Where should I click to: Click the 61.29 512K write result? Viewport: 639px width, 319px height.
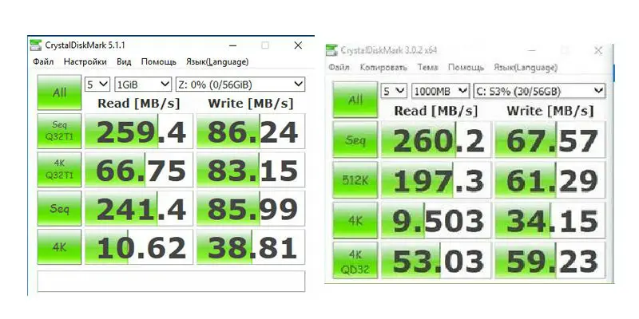tap(550, 180)
